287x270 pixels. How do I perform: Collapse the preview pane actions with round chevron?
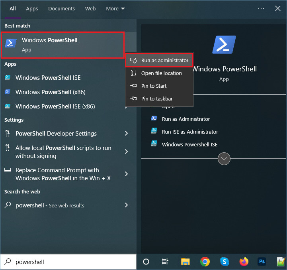pyautogui.click(x=224, y=159)
